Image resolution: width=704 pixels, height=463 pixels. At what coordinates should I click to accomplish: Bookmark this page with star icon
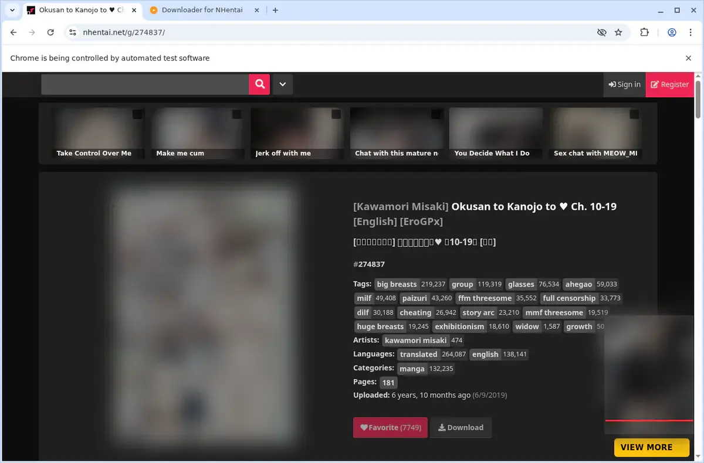coord(618,32)
